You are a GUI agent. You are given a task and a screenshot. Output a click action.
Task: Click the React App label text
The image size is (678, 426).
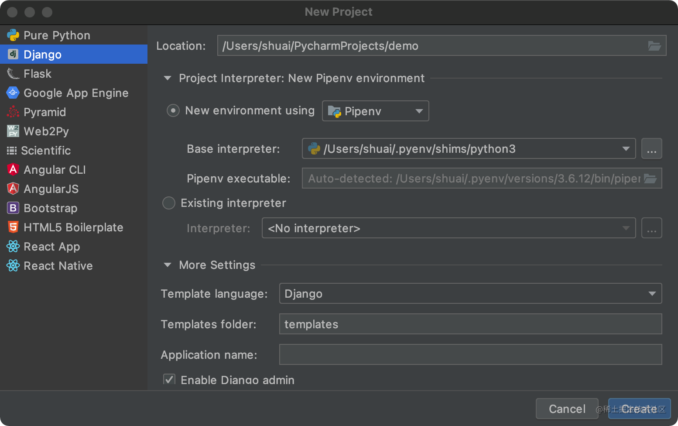[52, 247]
